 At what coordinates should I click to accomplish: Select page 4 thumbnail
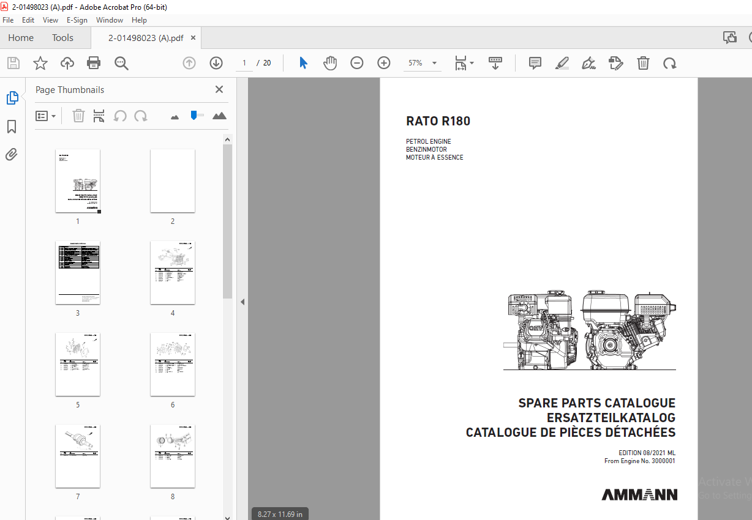[x=173, y=273]
